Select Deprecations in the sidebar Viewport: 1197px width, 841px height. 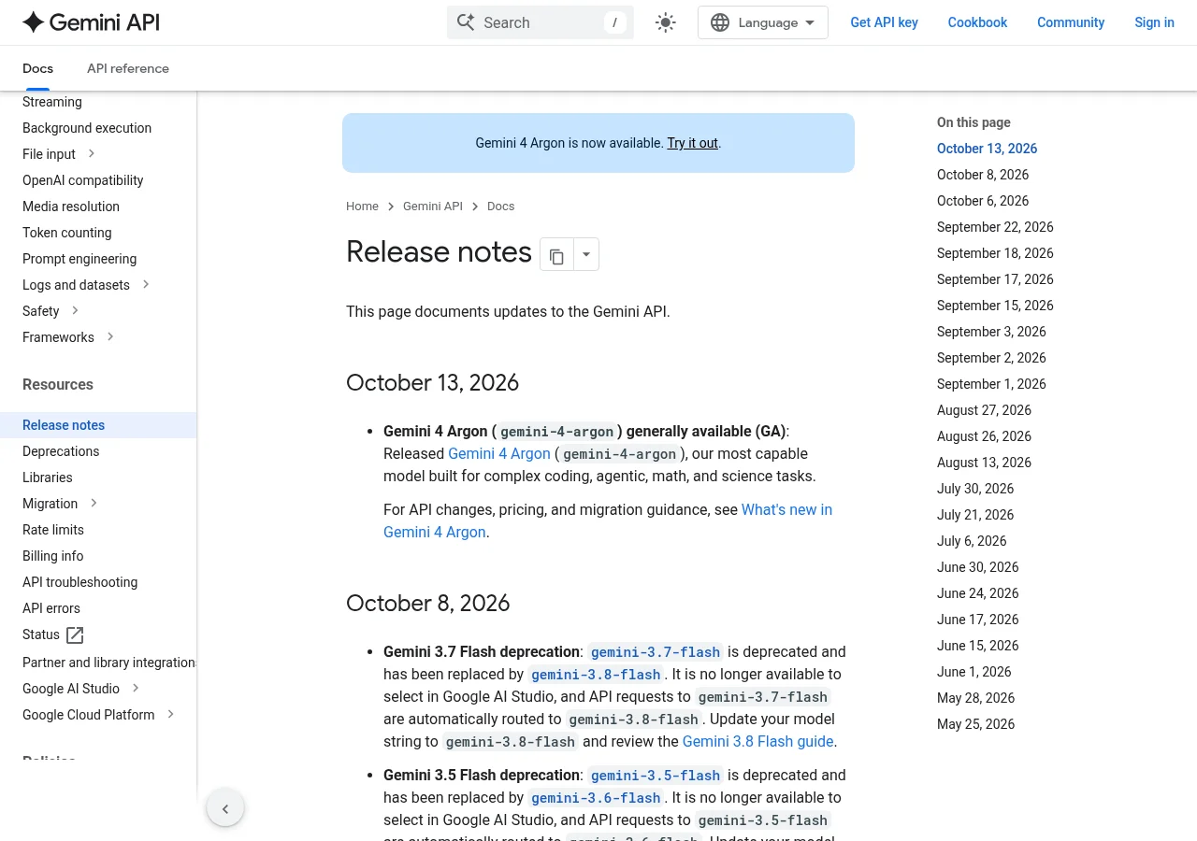[x=61, y=451]
